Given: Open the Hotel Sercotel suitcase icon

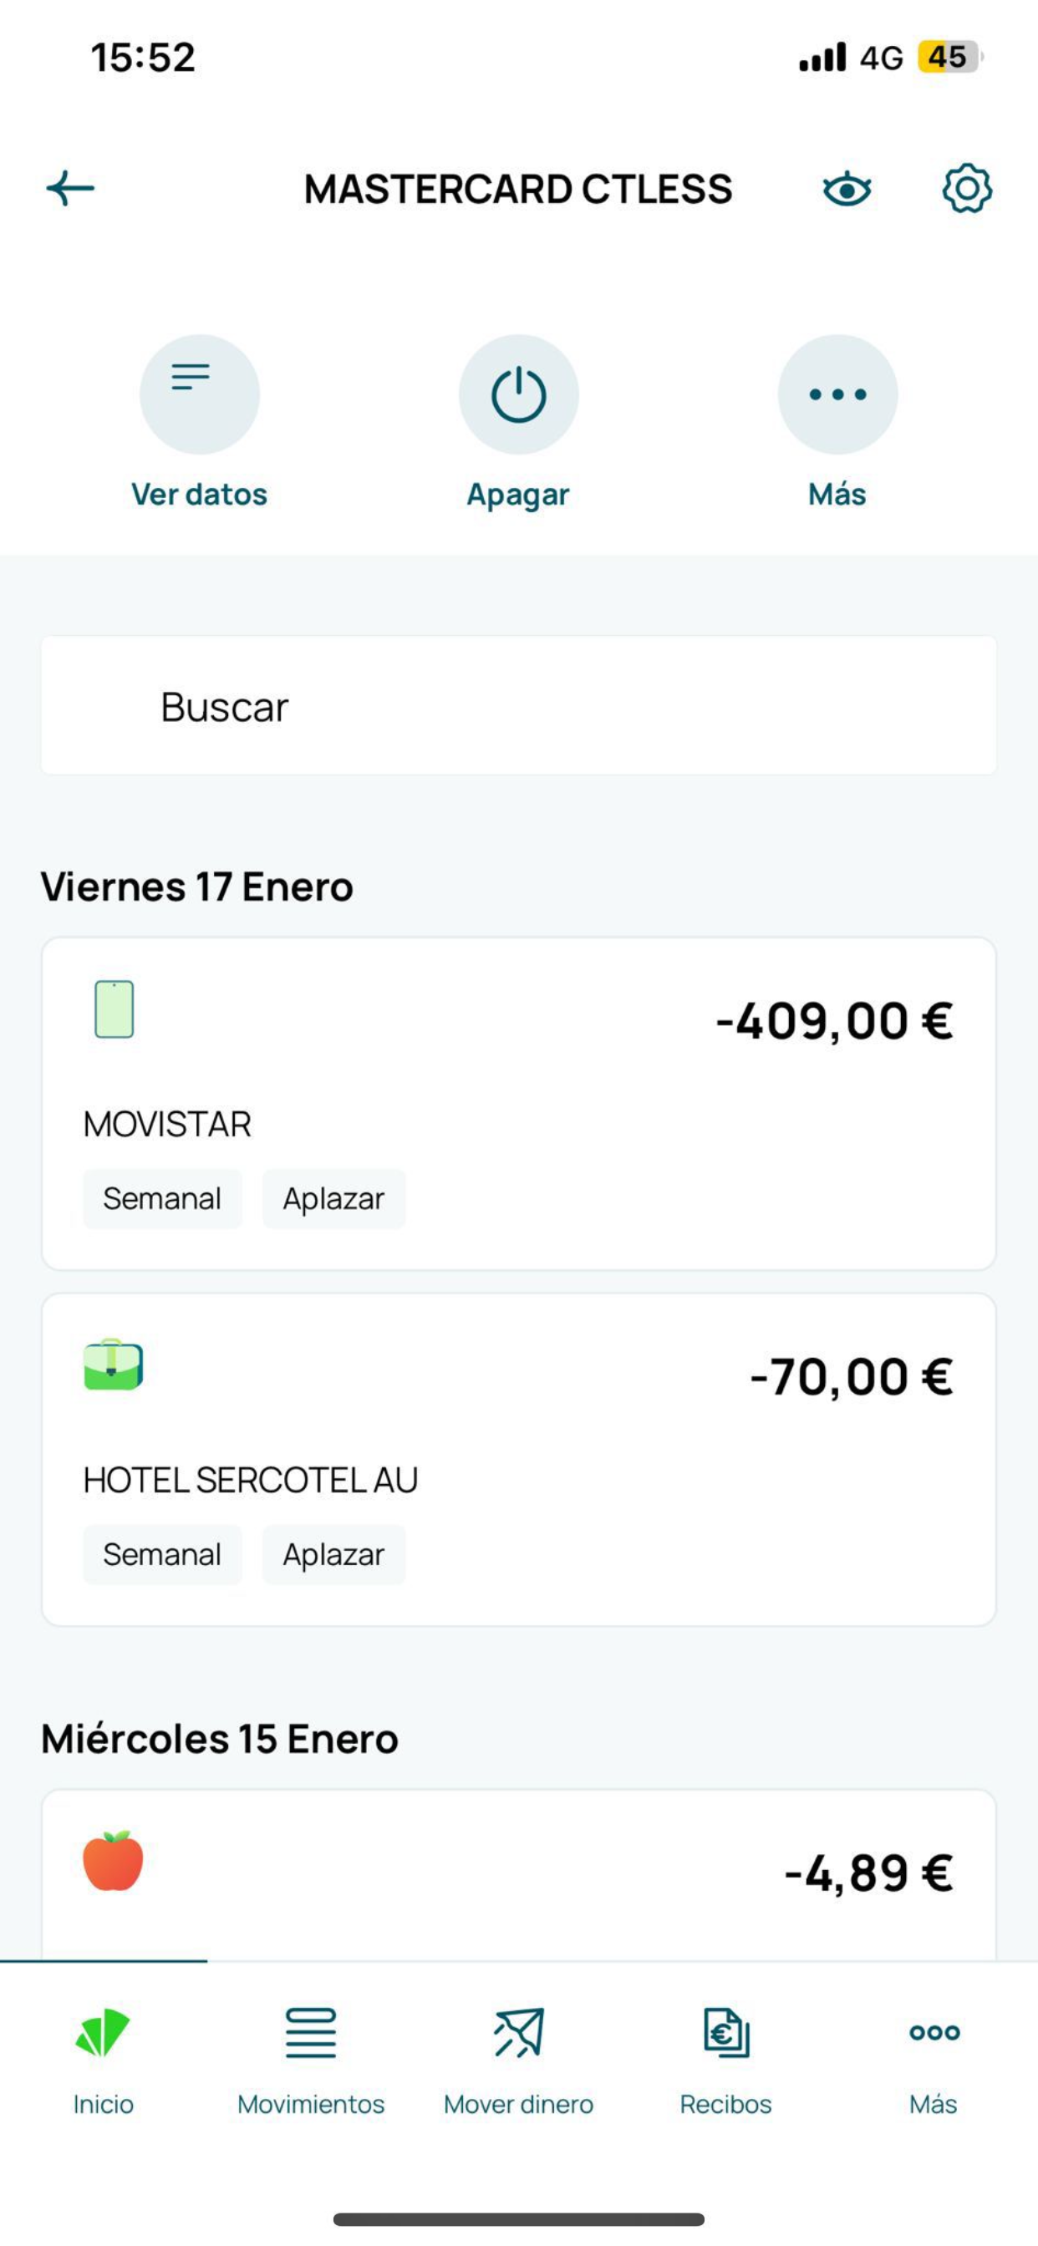Looking at the screenshot, I should coord(114,1364).
